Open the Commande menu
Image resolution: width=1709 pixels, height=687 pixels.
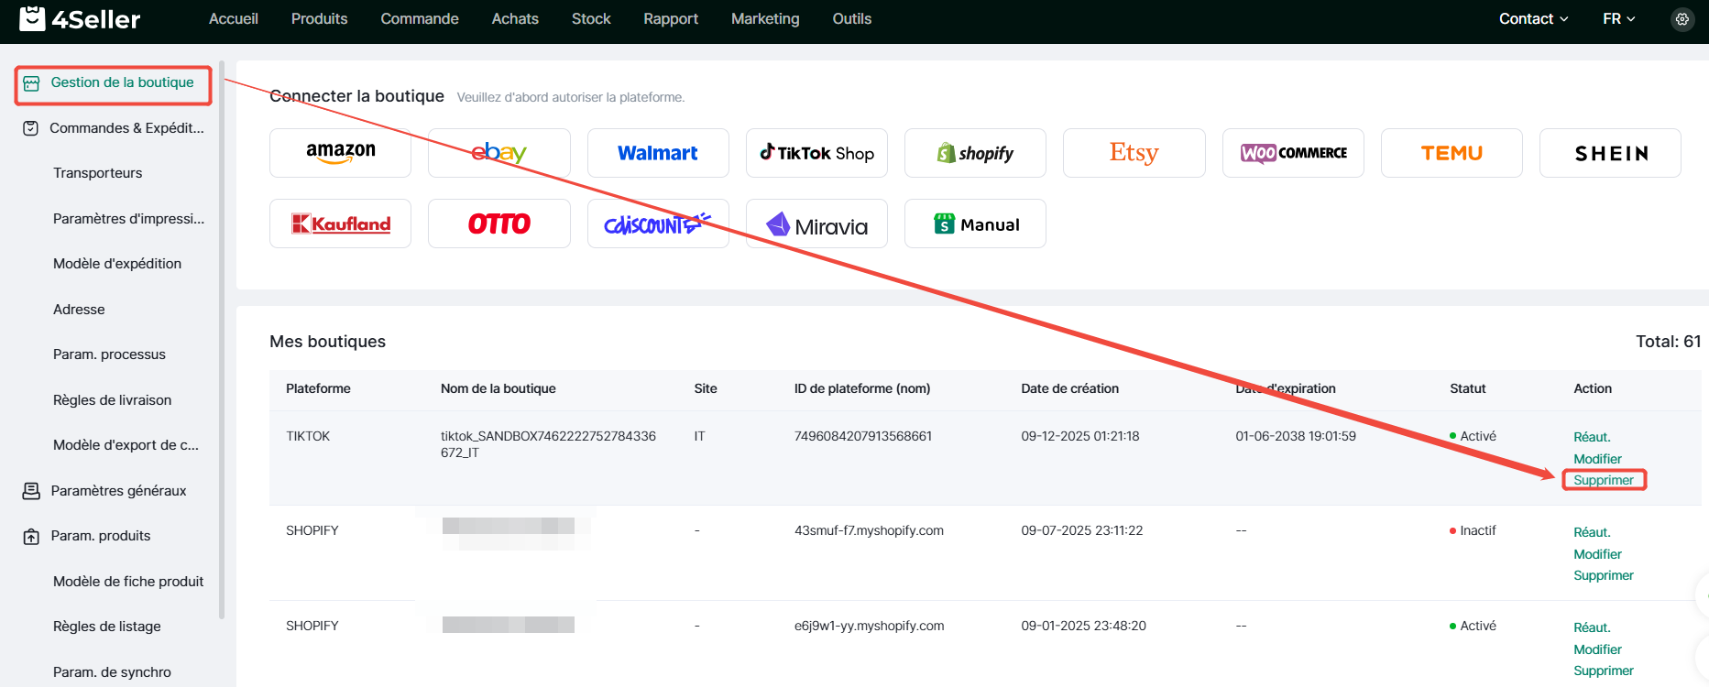[420, 18]
